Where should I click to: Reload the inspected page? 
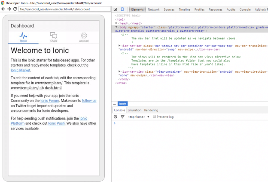point(15,9)
